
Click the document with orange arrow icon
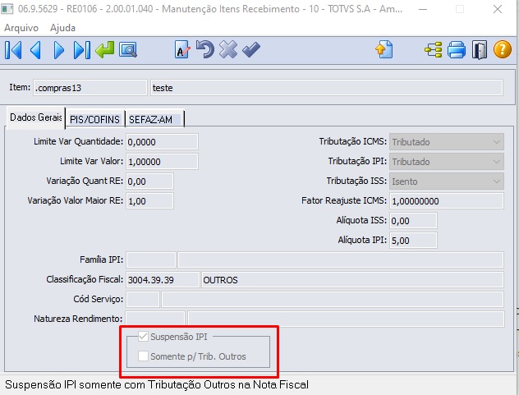pos(384,49)
